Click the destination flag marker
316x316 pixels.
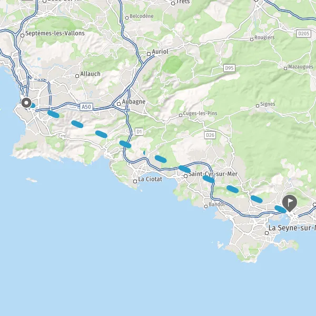coord(289,203)
